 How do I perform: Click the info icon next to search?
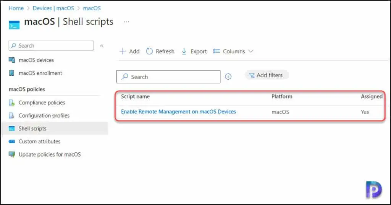228,77
